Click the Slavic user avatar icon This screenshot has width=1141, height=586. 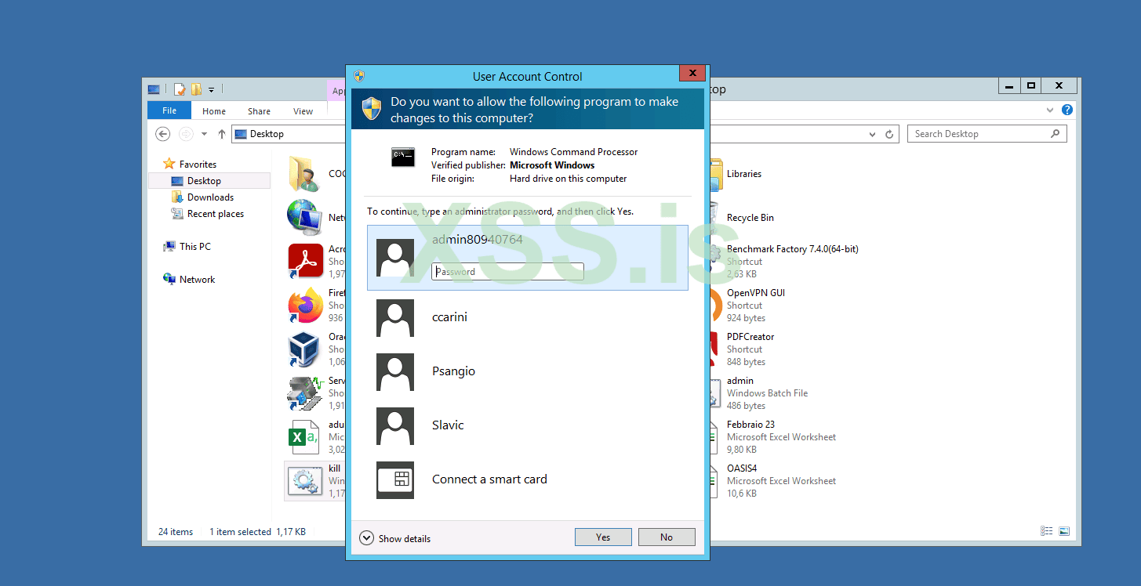[x=395, y=425]
